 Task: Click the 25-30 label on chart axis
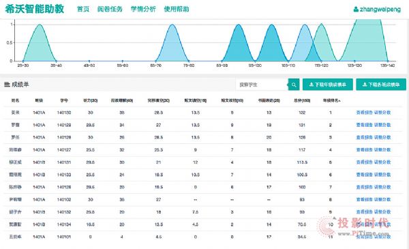[23, 65]
